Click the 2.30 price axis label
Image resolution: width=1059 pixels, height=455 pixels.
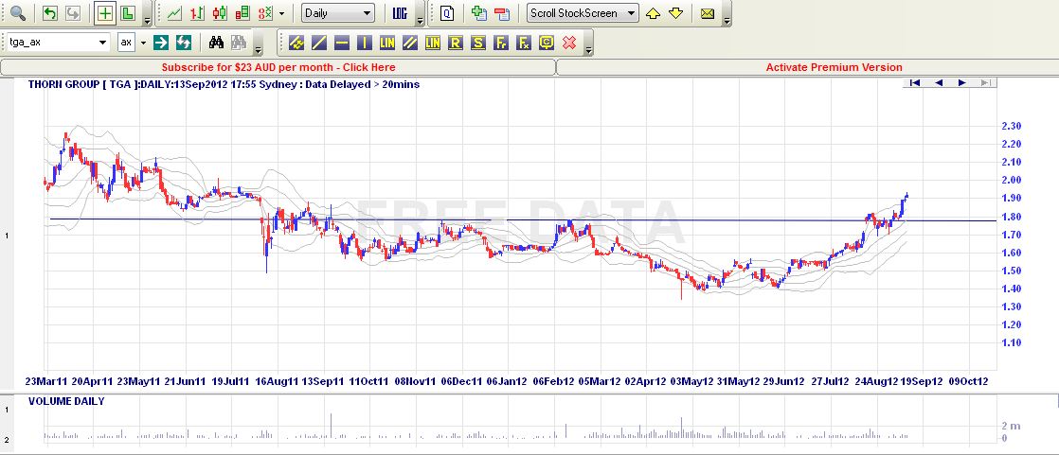[x=1011, y=126]
